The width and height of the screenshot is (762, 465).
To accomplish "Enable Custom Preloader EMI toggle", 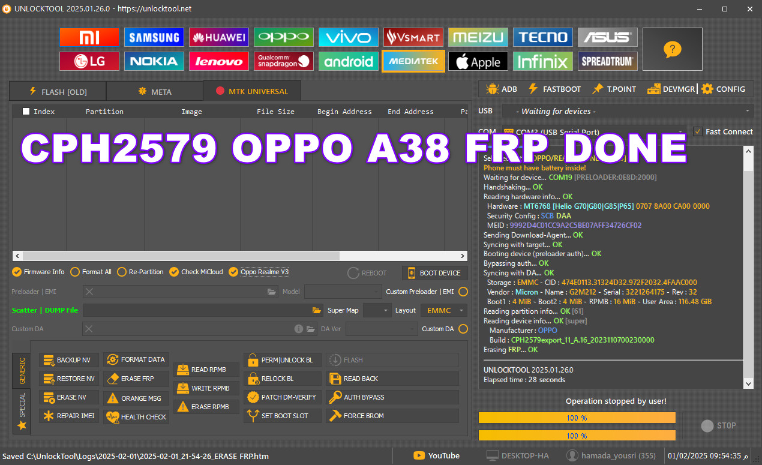I will 463,292.
